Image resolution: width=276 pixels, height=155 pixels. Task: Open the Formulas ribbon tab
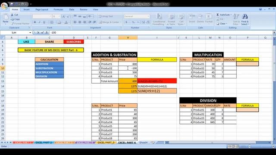pyautogui.click(x=58, y=9)
